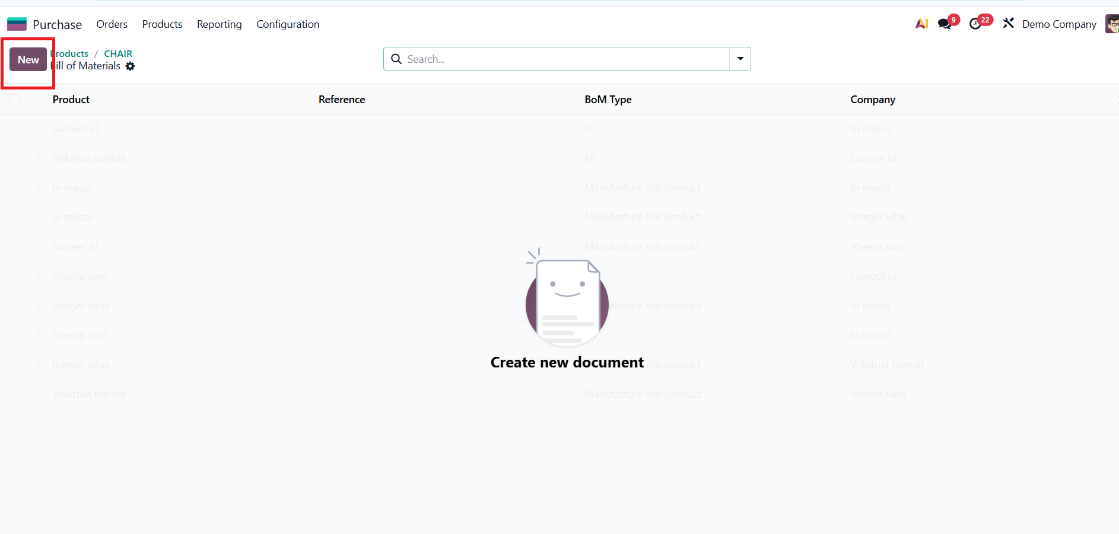Open the Reporting menu
This screenshot has height=534, width=1119.
(x=219, y=24)
